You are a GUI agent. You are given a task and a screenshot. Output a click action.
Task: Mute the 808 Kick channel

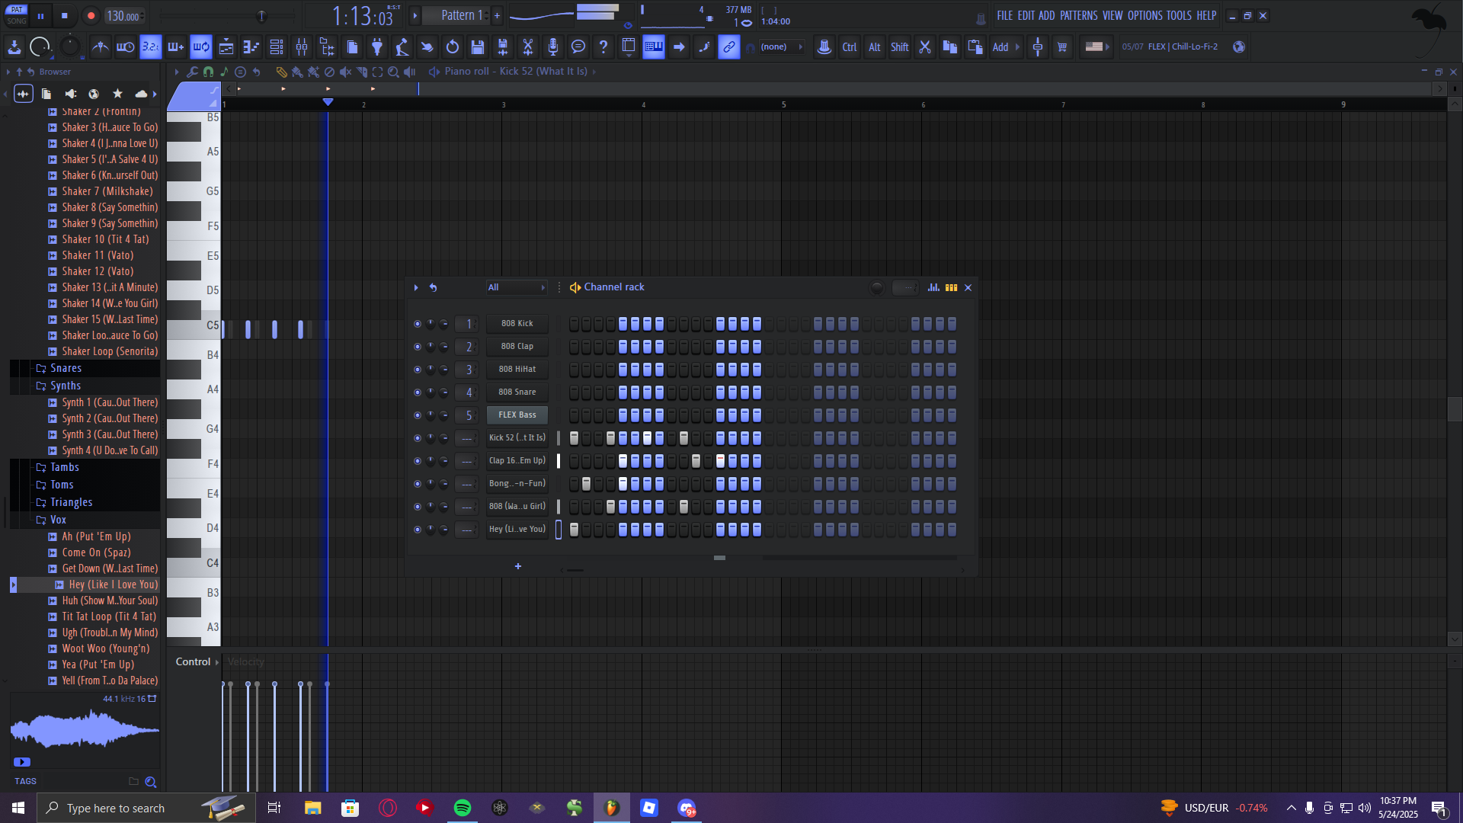tap(417, 324)
